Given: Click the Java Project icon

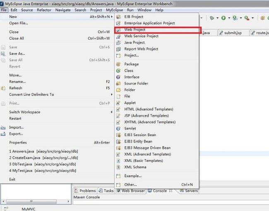Looking at the screenshot, I should point(118,43).
